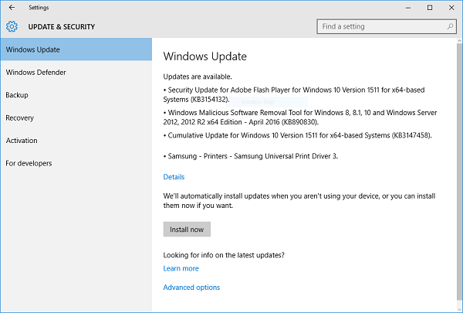The width and height of the screenshot is (463, 313).
Task: Click the 'Updates are available.' status text
Action: tap(198, 77)
